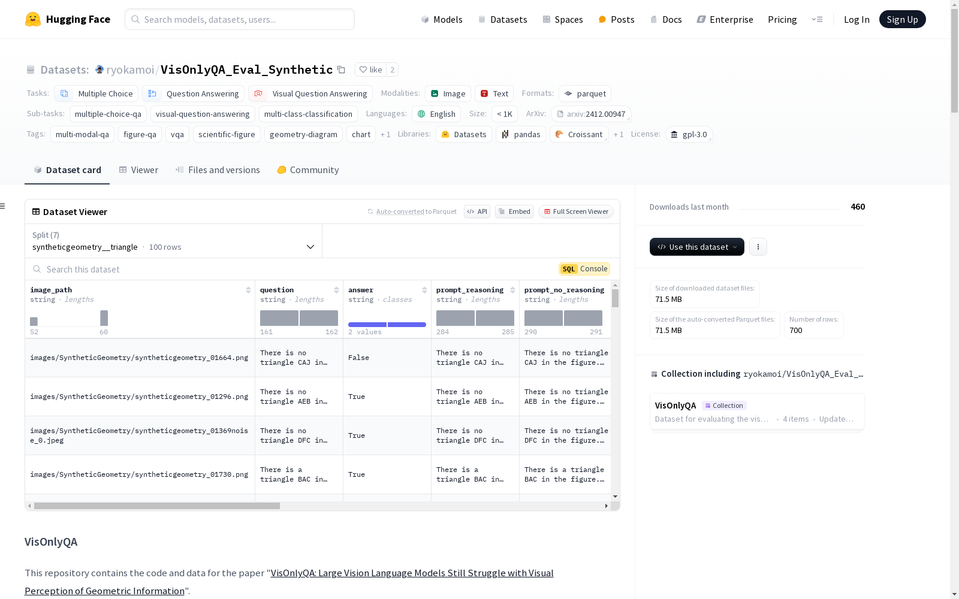Click the Text modality tag
Viewport: 959px width, 599px height.
(x=494, y=93)
